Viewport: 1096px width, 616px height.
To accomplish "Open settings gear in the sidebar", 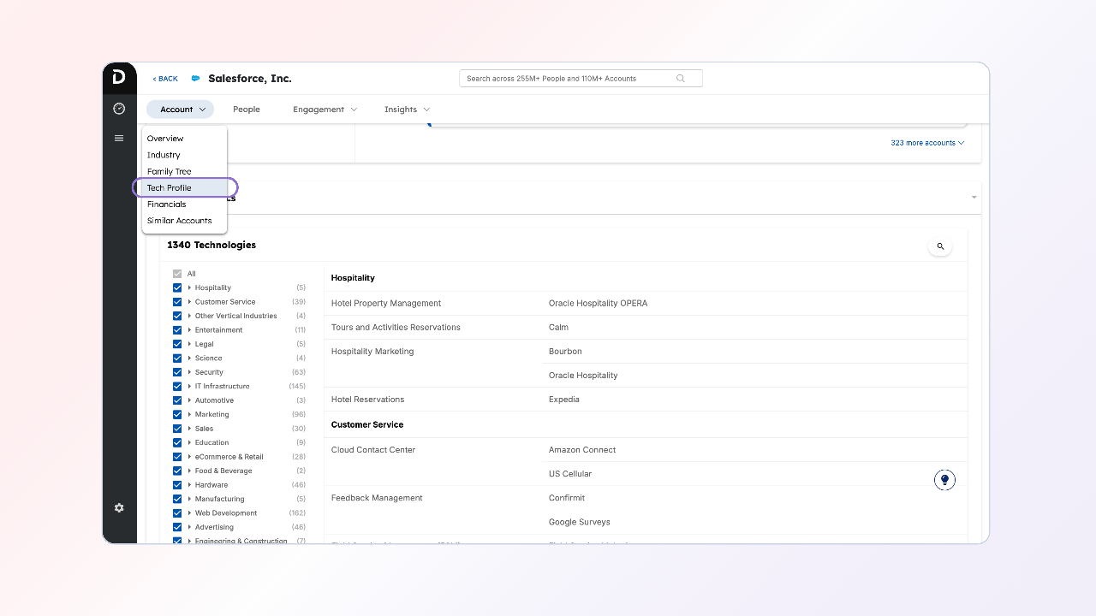I will (119, 507).
